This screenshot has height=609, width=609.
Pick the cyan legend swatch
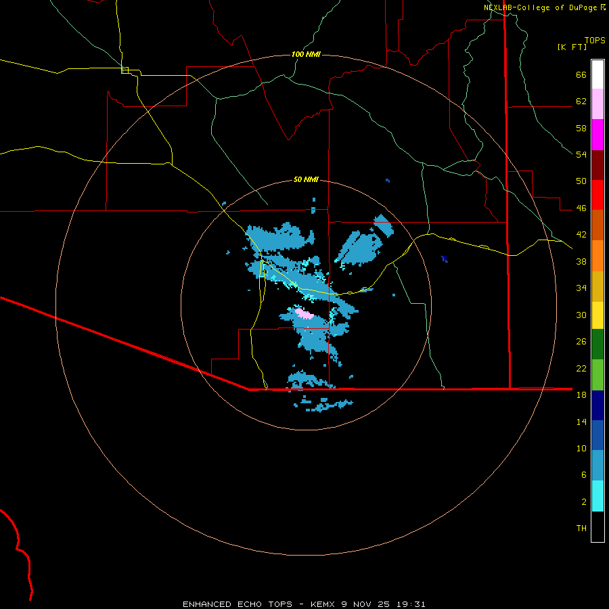pos(597,496)
